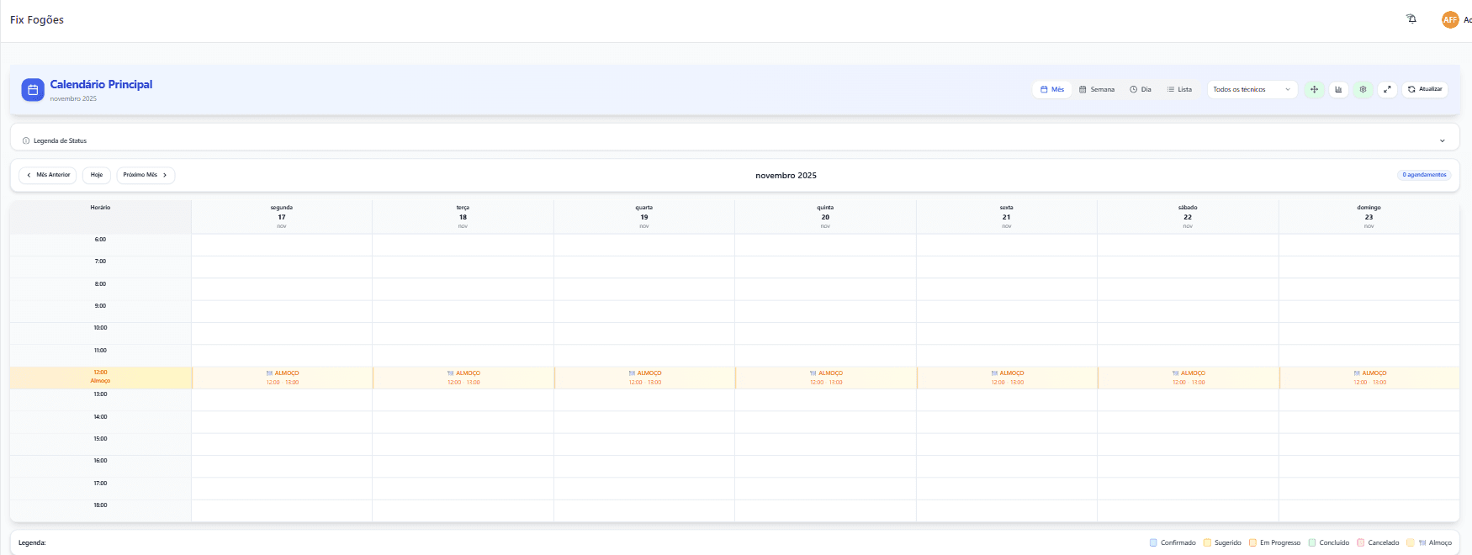The width and height of the screenshot is (1472, 555).
Task: Click the Em Progresso orange legend swatch
Action: [x=1252, y=542]
